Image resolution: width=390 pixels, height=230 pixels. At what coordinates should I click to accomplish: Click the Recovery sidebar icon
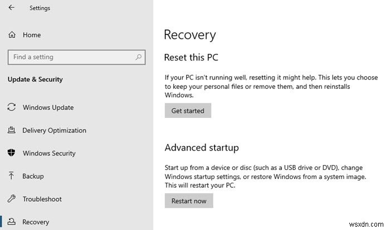pos(12,222)
